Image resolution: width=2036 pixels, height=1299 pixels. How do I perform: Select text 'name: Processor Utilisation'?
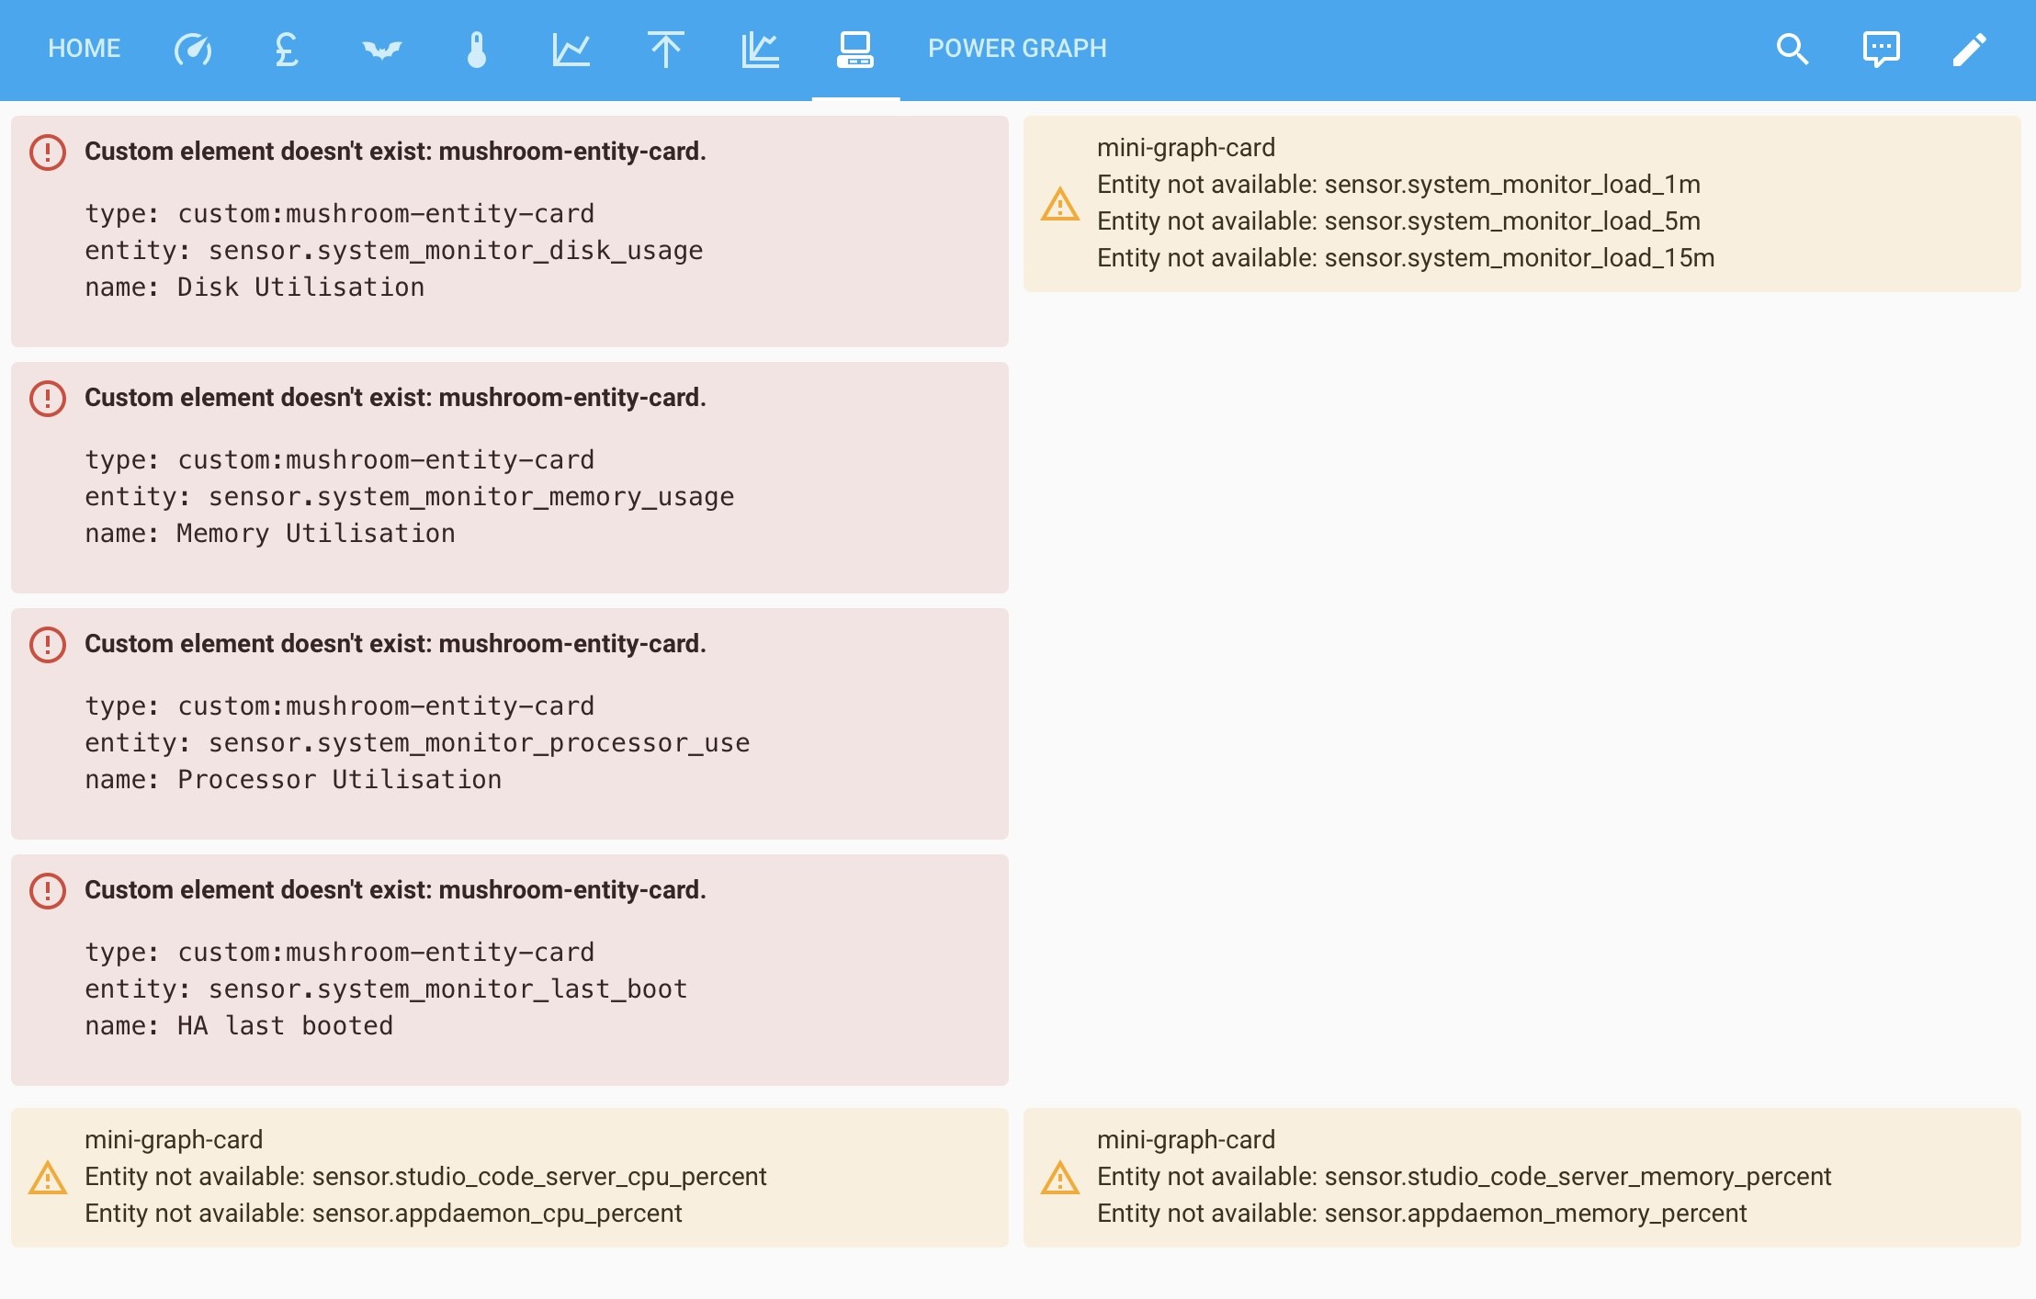click(x=293, y=780)
